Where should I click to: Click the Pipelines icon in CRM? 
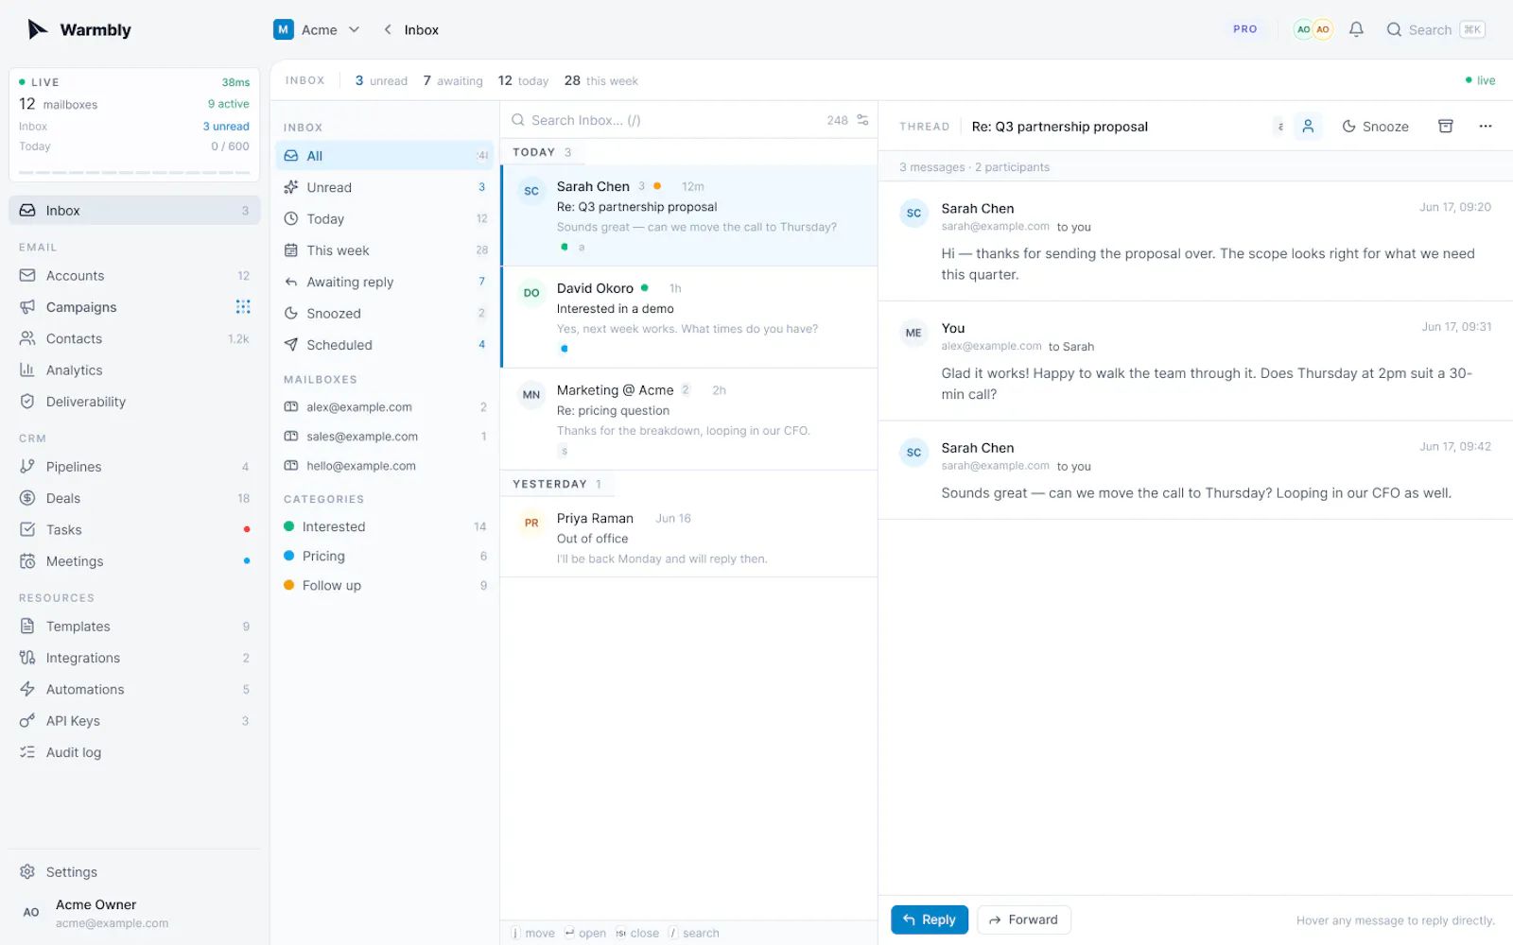tap(27, 467)
